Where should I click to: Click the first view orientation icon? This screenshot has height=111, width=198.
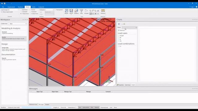click(91, 11)
